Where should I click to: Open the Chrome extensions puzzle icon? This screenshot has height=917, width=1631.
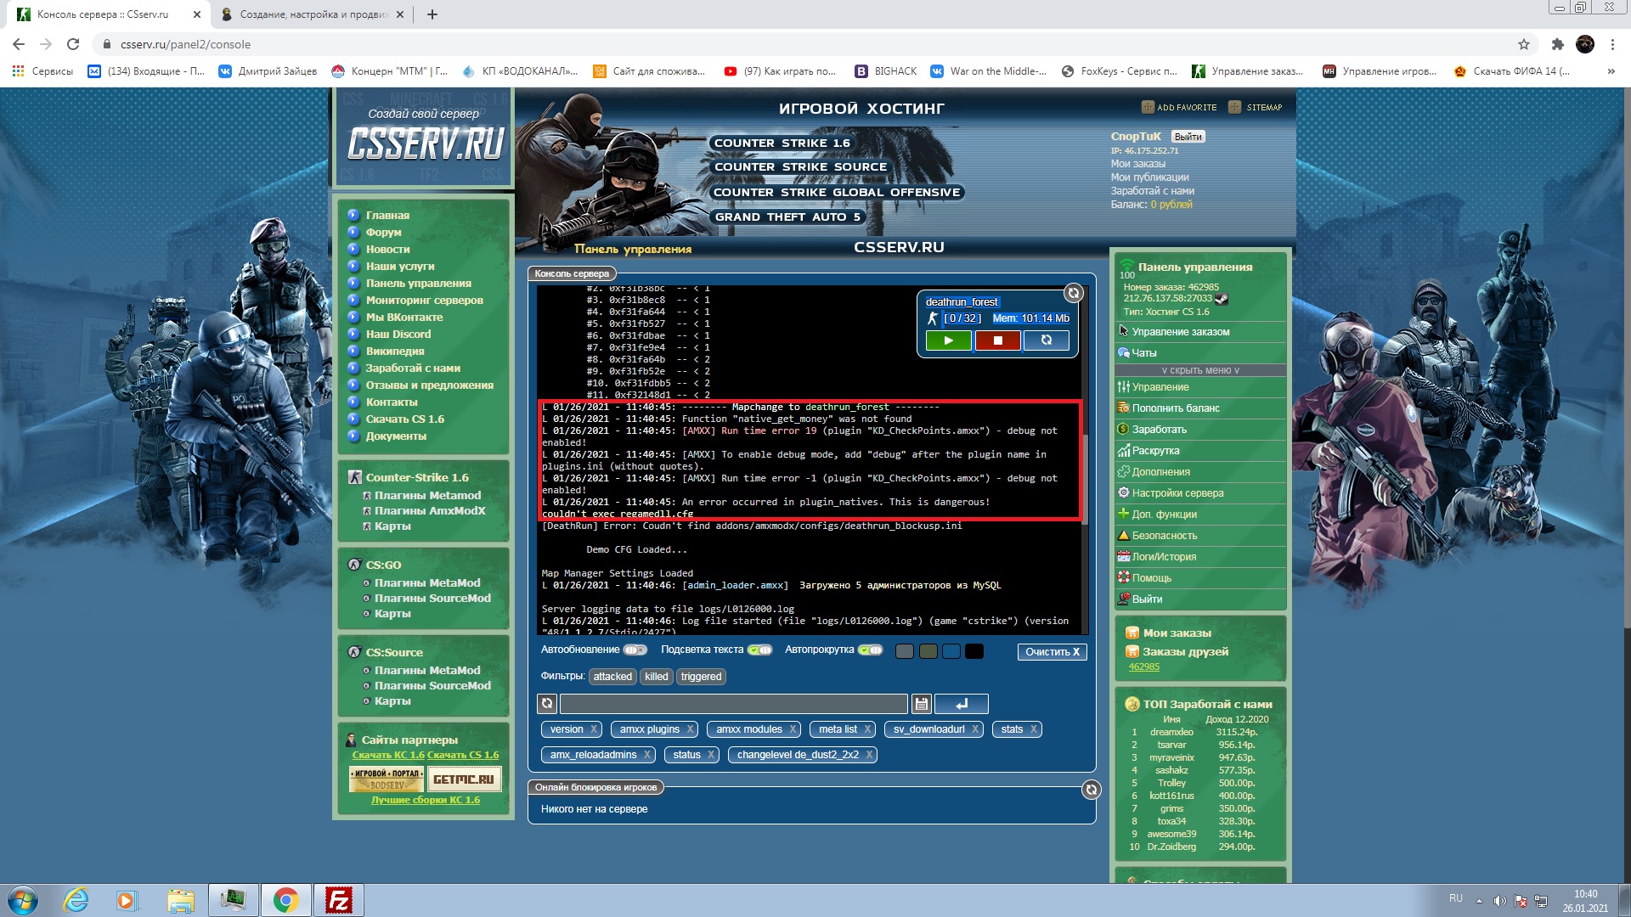click(x=1557, y=44)
